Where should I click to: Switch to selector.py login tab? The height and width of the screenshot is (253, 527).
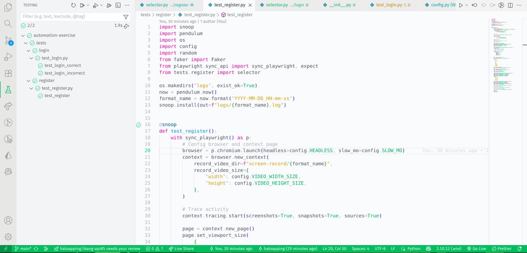288,5
